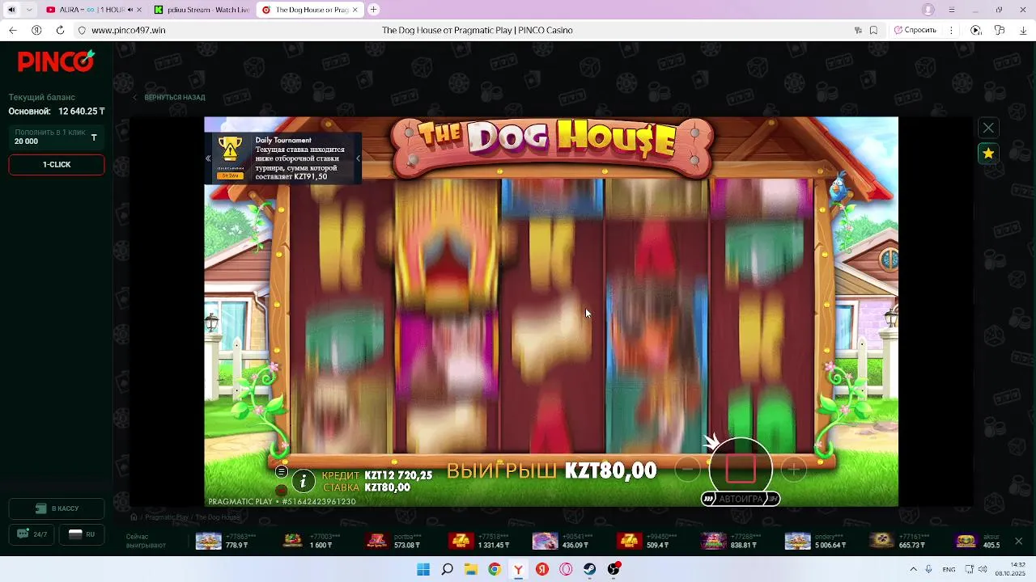Close the recent winners ticker
The height and width of the screenshot is (582, 1036).
click(1018, 541)
